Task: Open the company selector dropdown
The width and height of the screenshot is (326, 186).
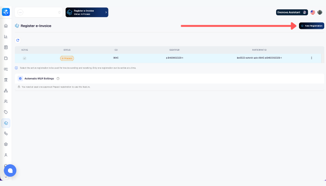Action: (x=39, y=13)
